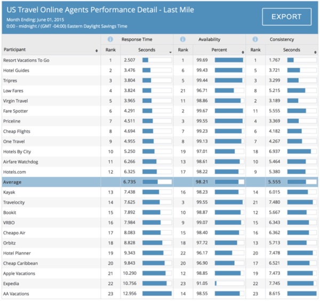Click the 8.615 consistency value
The height and width of the screenshot is (301, 320).
click(x=275, y=294)
